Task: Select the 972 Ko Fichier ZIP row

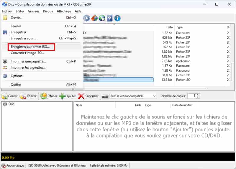Action: tap(156, 47)
